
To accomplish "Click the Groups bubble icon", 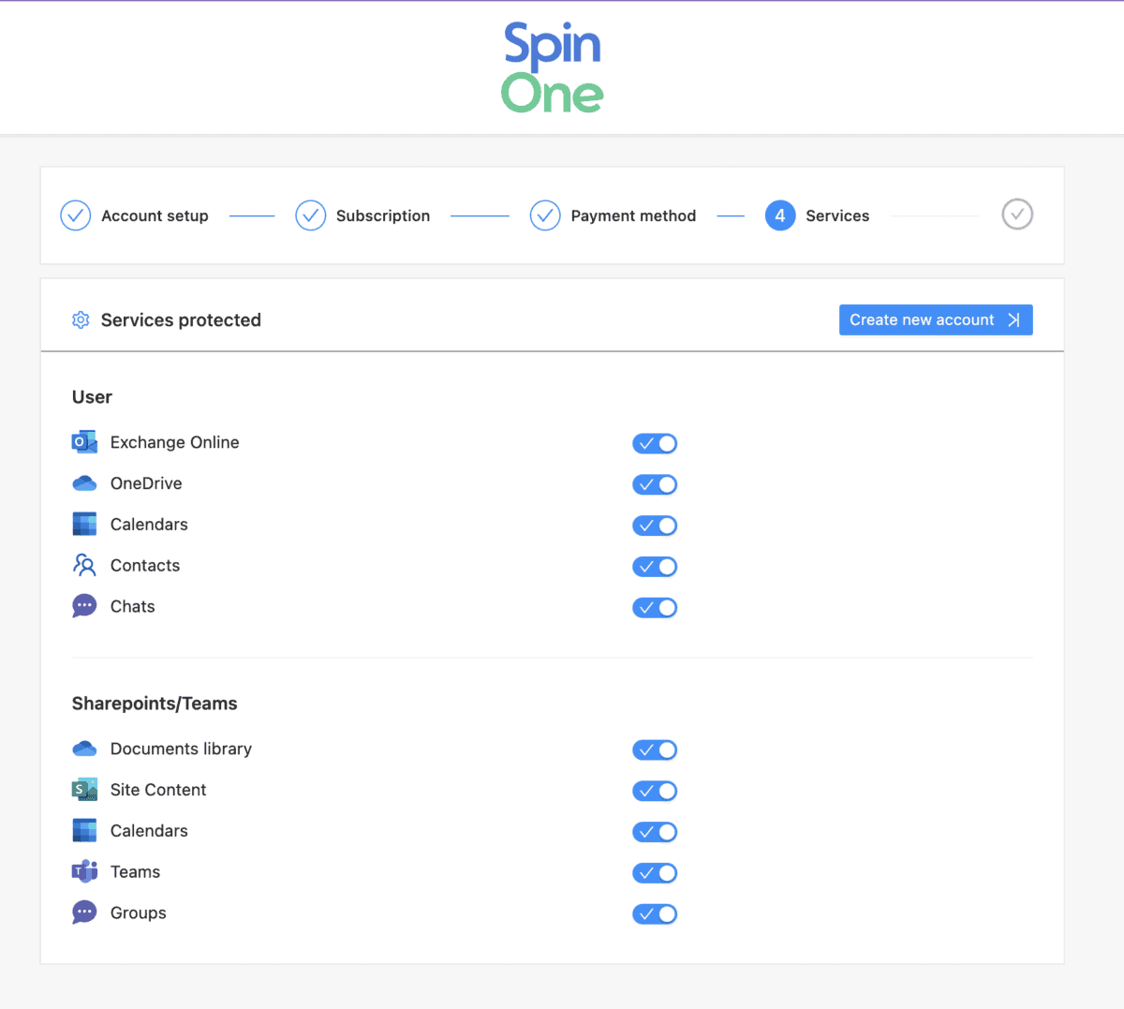I will click(x=84, y=913).
